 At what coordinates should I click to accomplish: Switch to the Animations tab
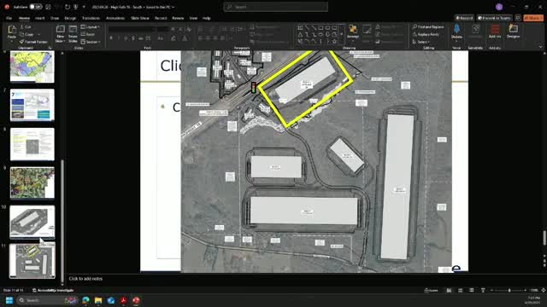[115, 18]
